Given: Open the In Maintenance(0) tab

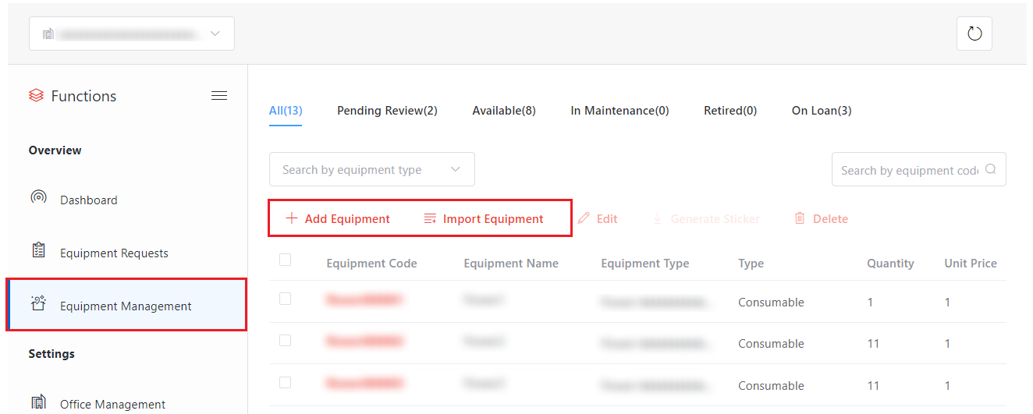Looking at the screenshot, I should coord(619,111).
